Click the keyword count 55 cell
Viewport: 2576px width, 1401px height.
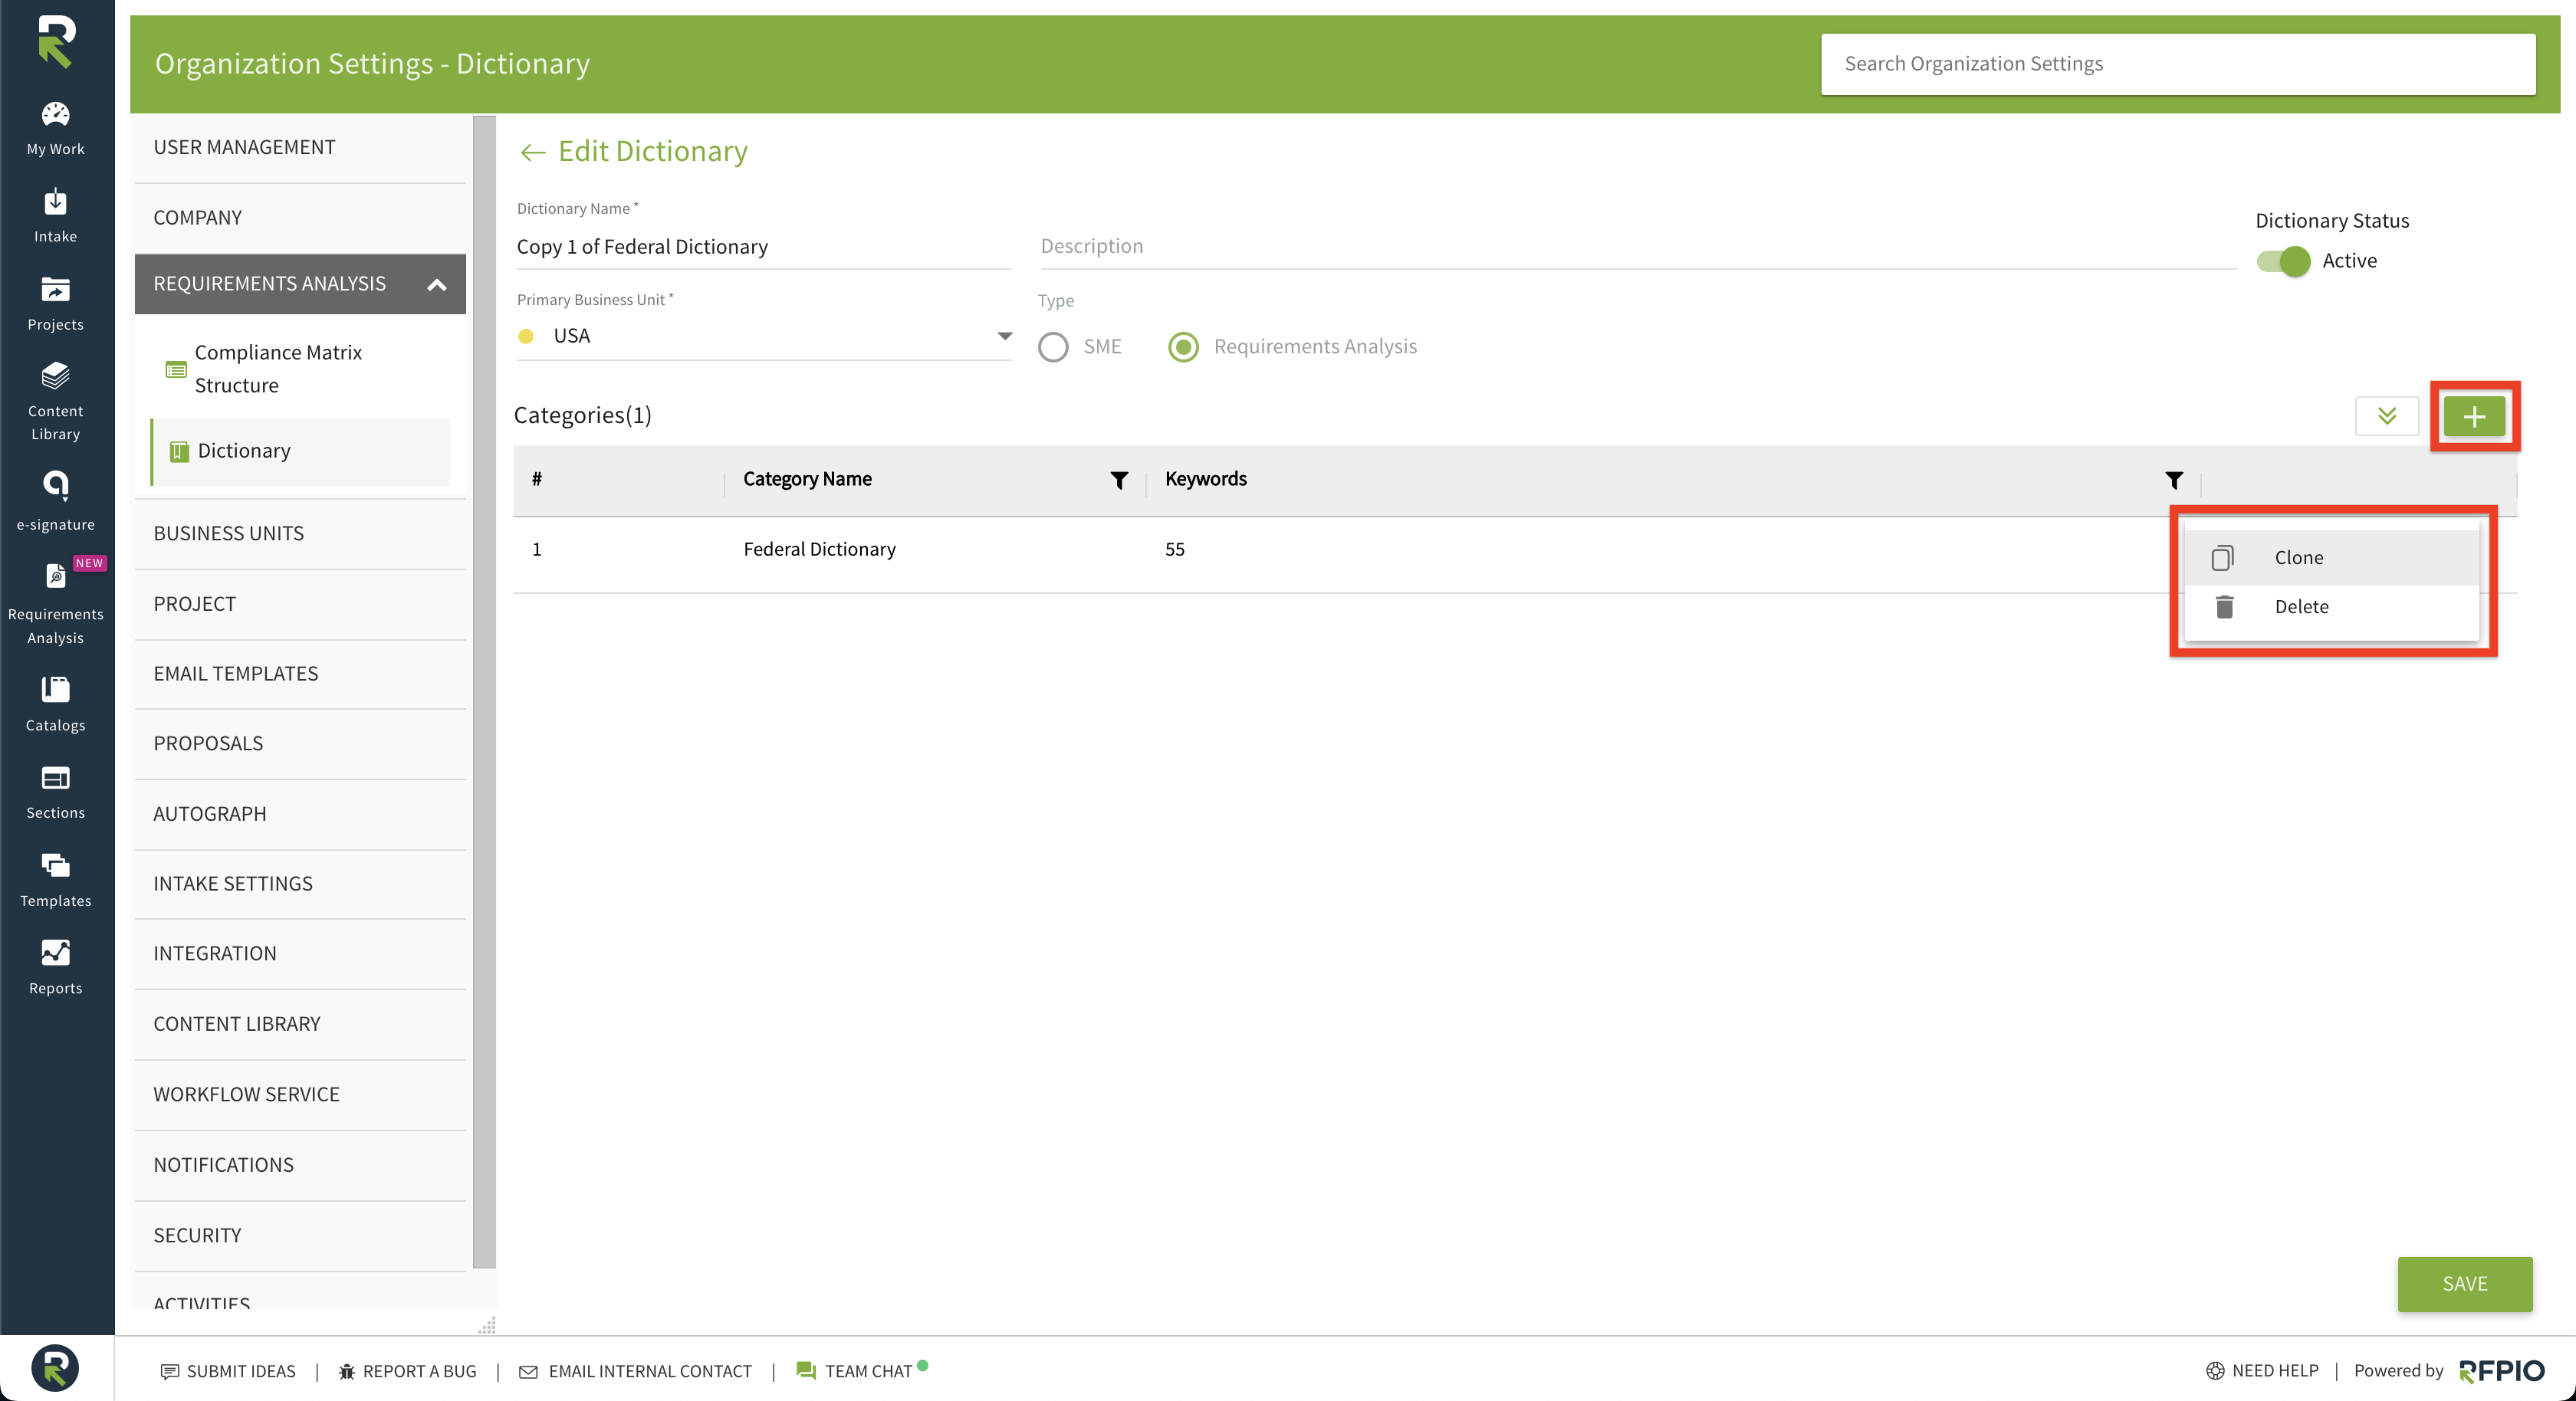[1174, 550]
